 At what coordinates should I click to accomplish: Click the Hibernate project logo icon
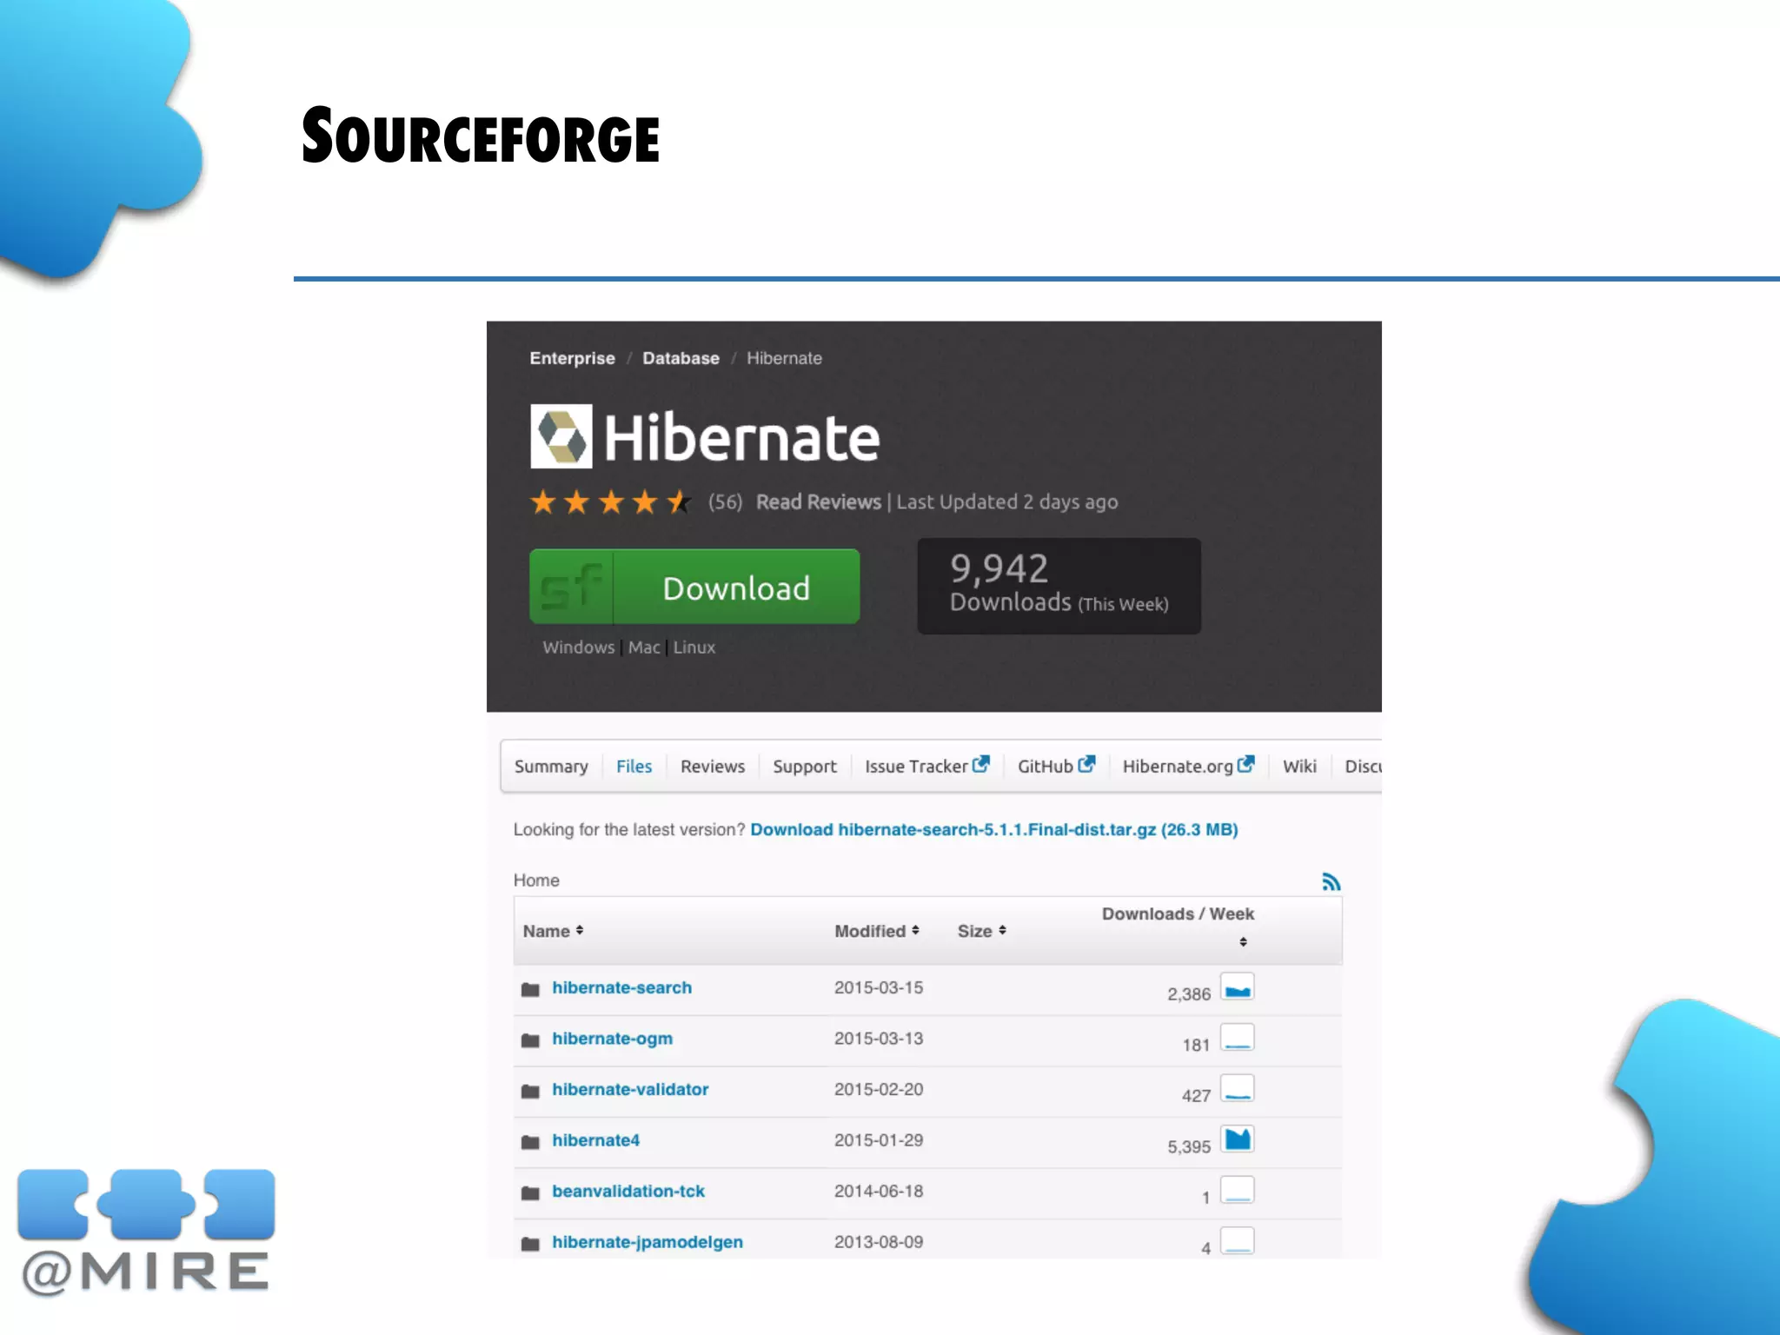[x=561, y=436]
